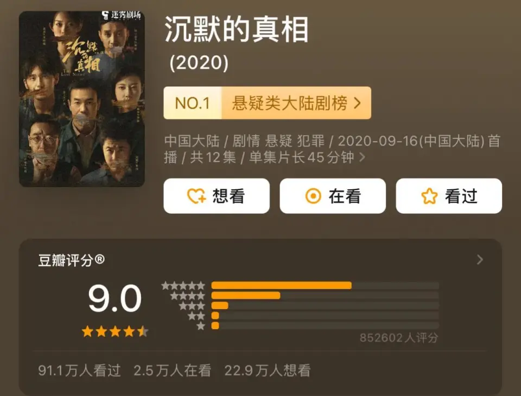Tap the heart icon on 想看
The image size is (521, 396).
point(196,196)
